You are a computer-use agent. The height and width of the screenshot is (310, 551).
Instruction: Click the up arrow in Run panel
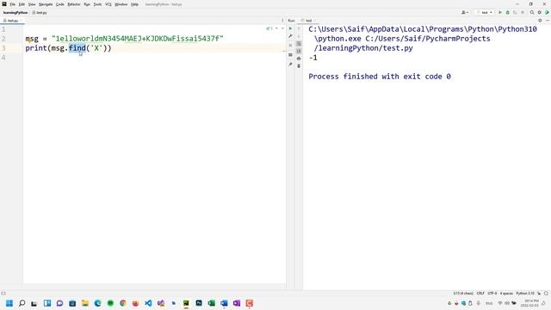tap(299, 28)
